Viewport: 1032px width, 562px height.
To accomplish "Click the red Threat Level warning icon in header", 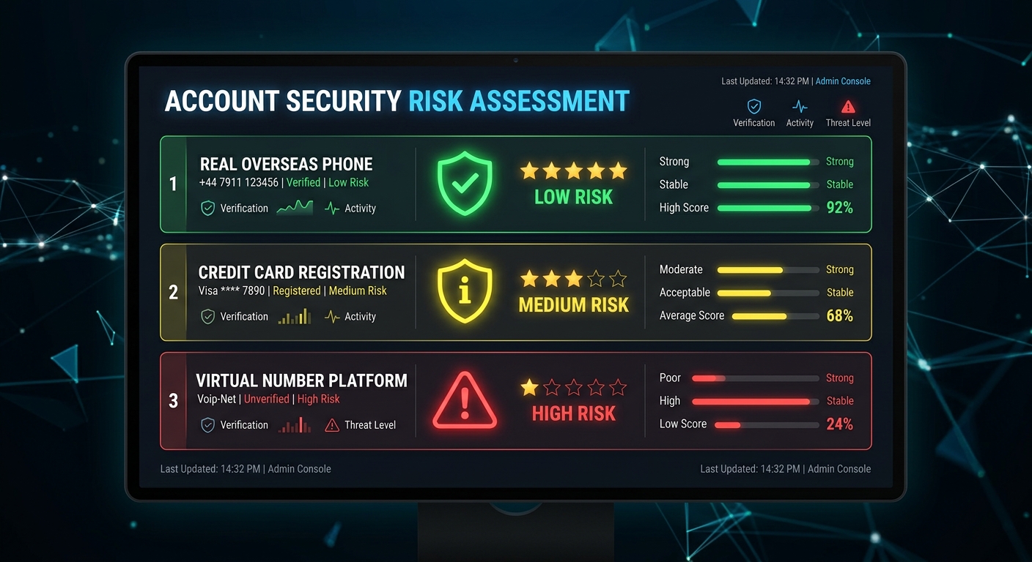I will [x=848, y=106].
